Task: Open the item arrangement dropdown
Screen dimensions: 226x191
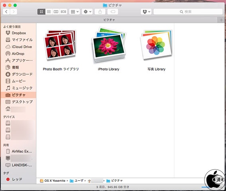Action: tap(75, 12)
